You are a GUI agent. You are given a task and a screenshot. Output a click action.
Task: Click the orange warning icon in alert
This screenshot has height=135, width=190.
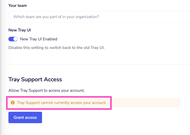(x=13, y=103)
